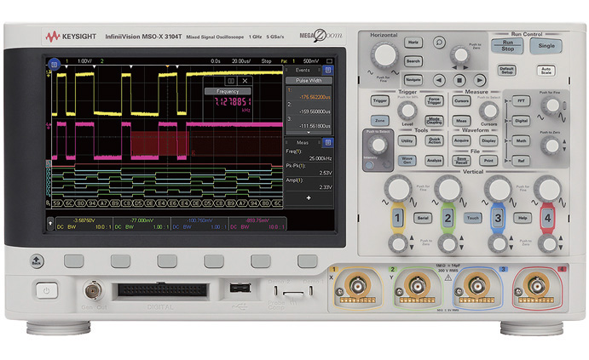
Task: Tap the Gen Out BNC connector
Action: [93, 290]
